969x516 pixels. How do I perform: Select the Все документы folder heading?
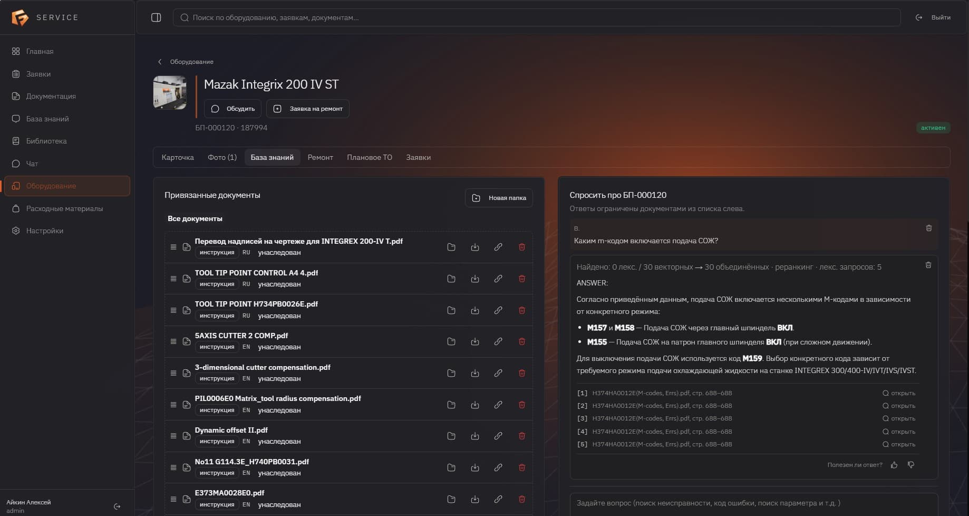195,218
